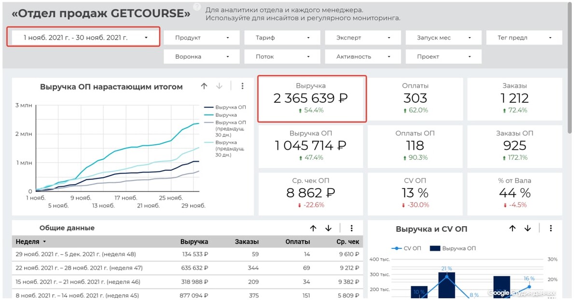Toggle the Выручка (предыдущ. 30 дн.) legend entry

pyautogui.click(x=225, y=149)
